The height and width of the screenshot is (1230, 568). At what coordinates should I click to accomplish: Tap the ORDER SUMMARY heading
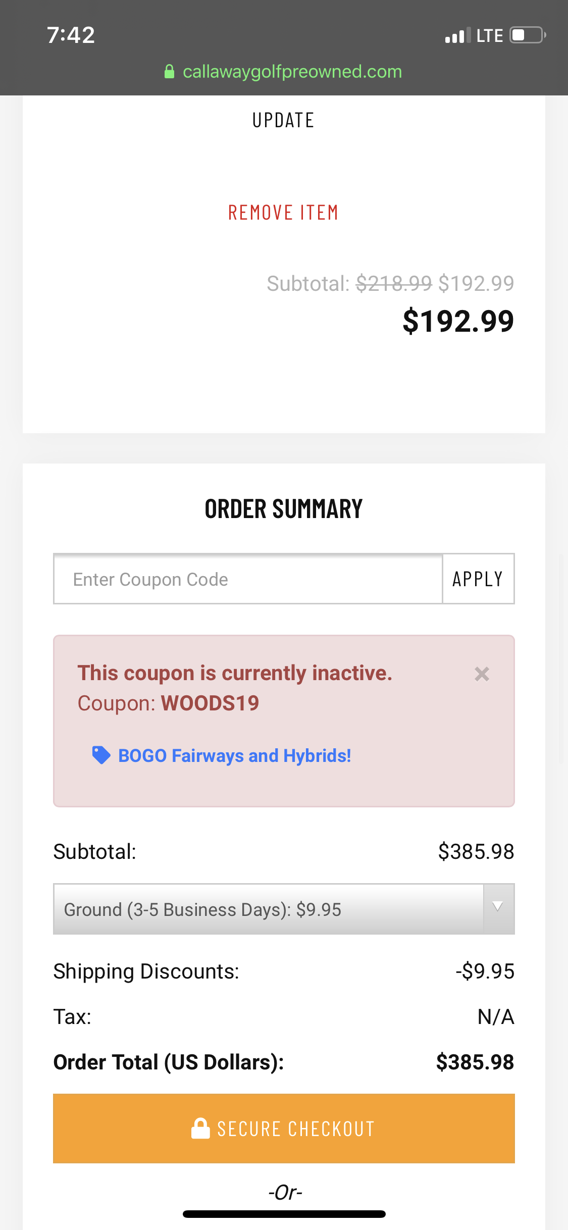(x=283, y=508)
